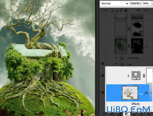Click the white layer mask thumbnail
Image resolution: width=153 pixels, height=116 pixels.
(x=149, y=76)
